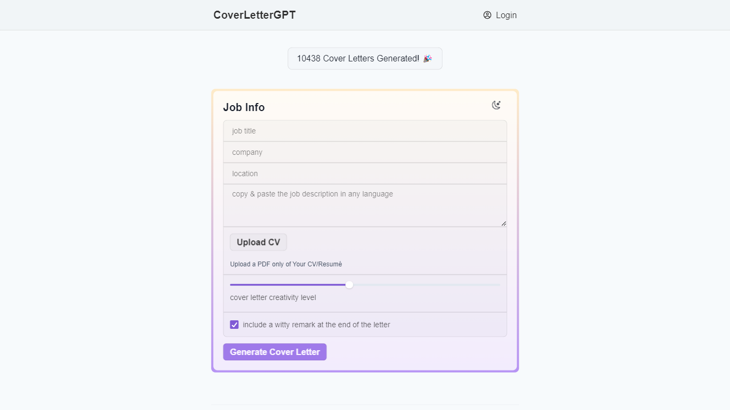Uncheck the witty remark checkbox

coord(234,325)
